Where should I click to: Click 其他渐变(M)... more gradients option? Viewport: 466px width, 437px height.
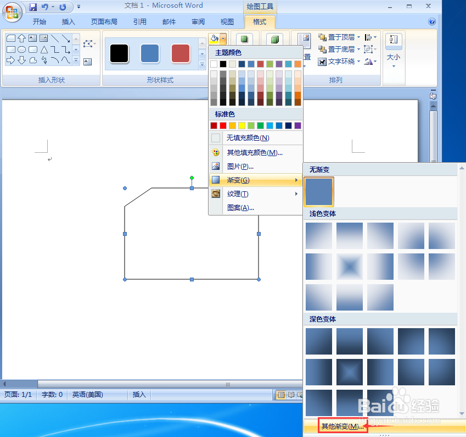pos(343,427)
